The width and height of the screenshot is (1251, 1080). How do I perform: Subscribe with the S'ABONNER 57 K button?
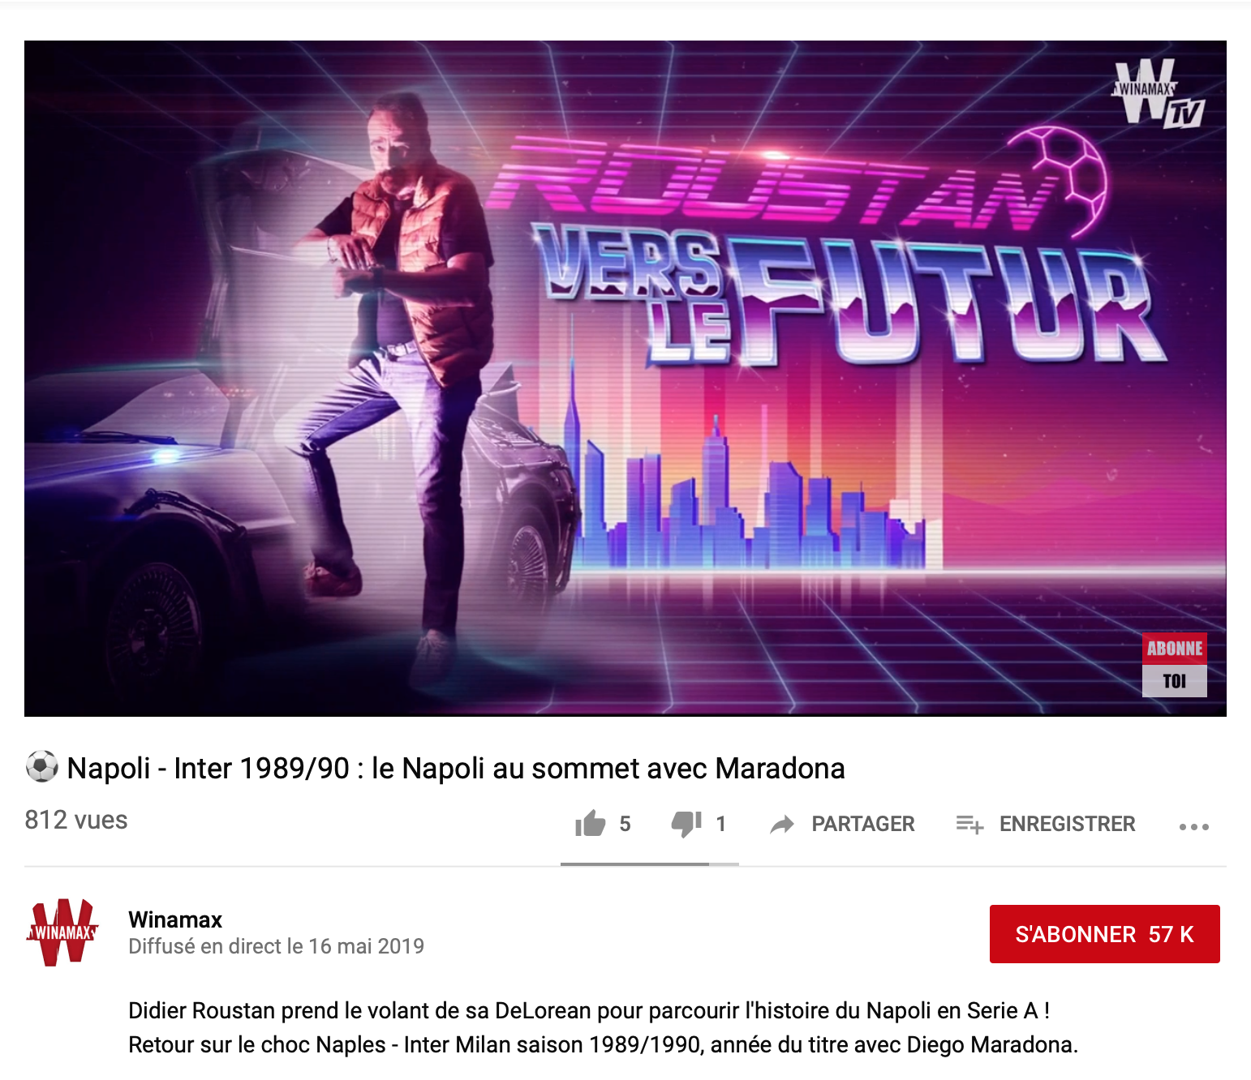(1104, 934)
